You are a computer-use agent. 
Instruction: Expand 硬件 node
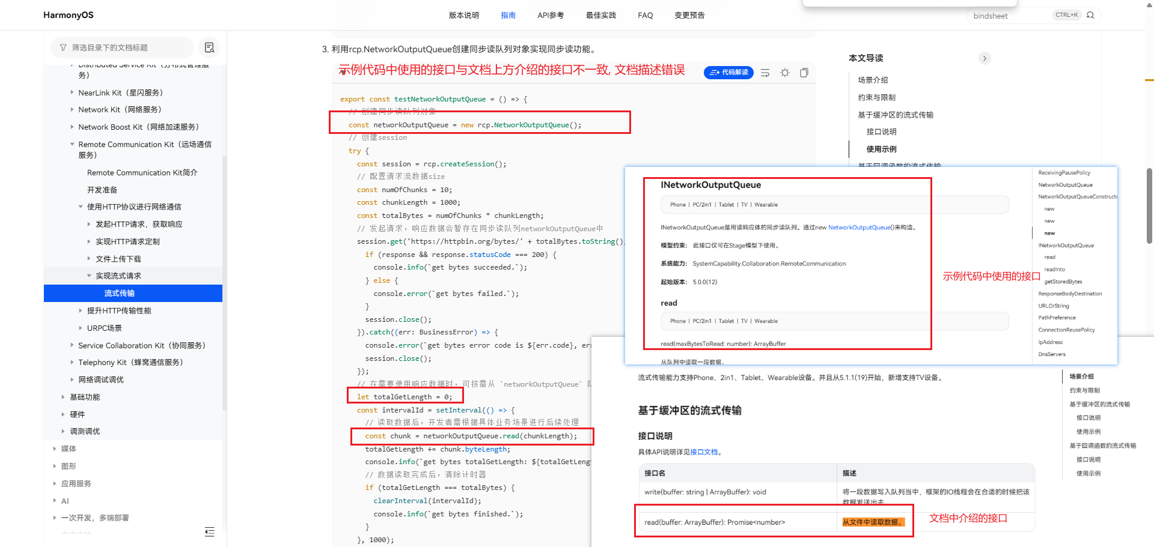(x=63, y=414)
